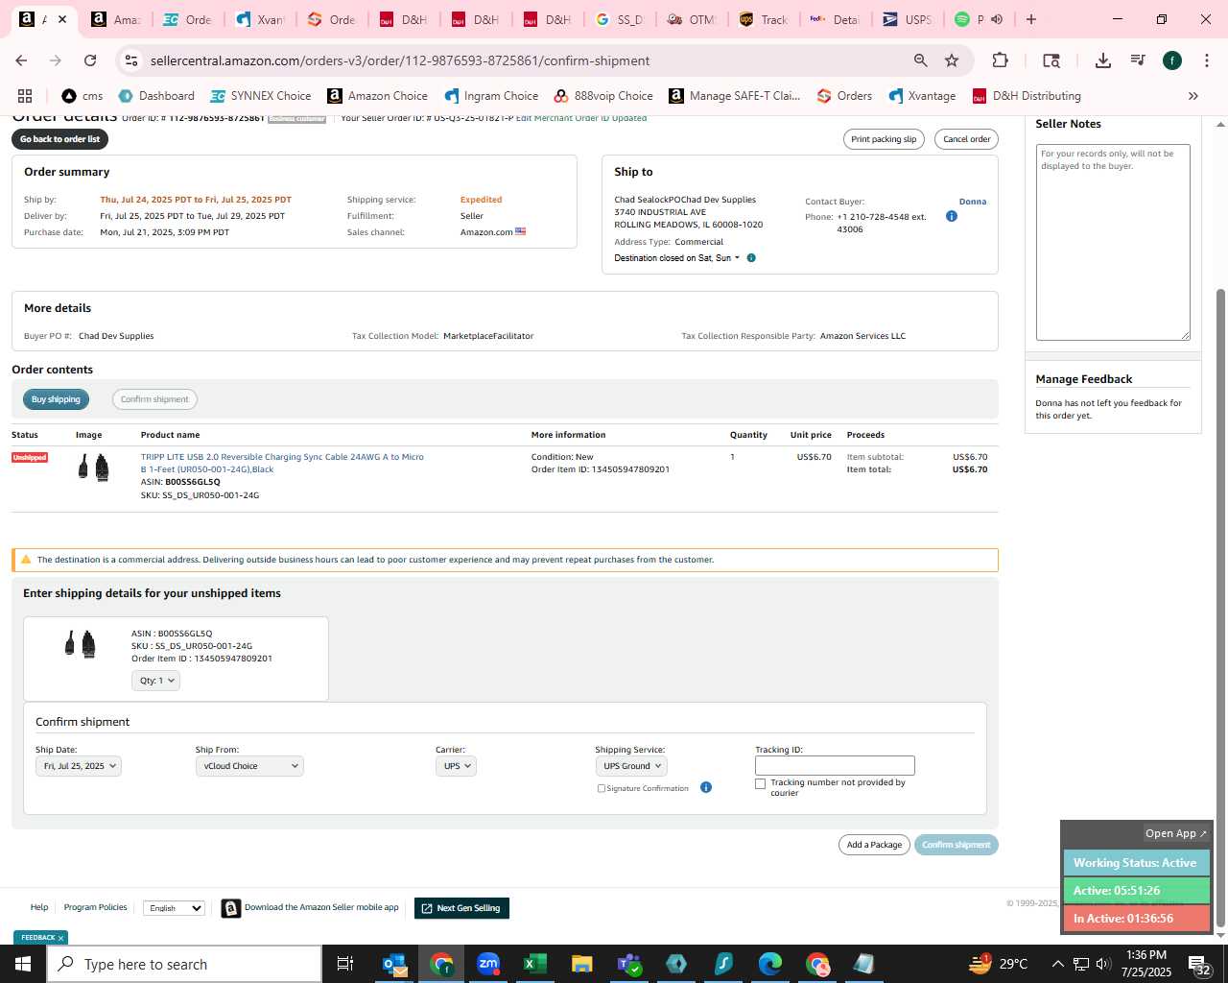The height and width of the screenshot is (983, 1228).
Task: Click Edit Merchant Order ID link
Action: tap(563, 118)
